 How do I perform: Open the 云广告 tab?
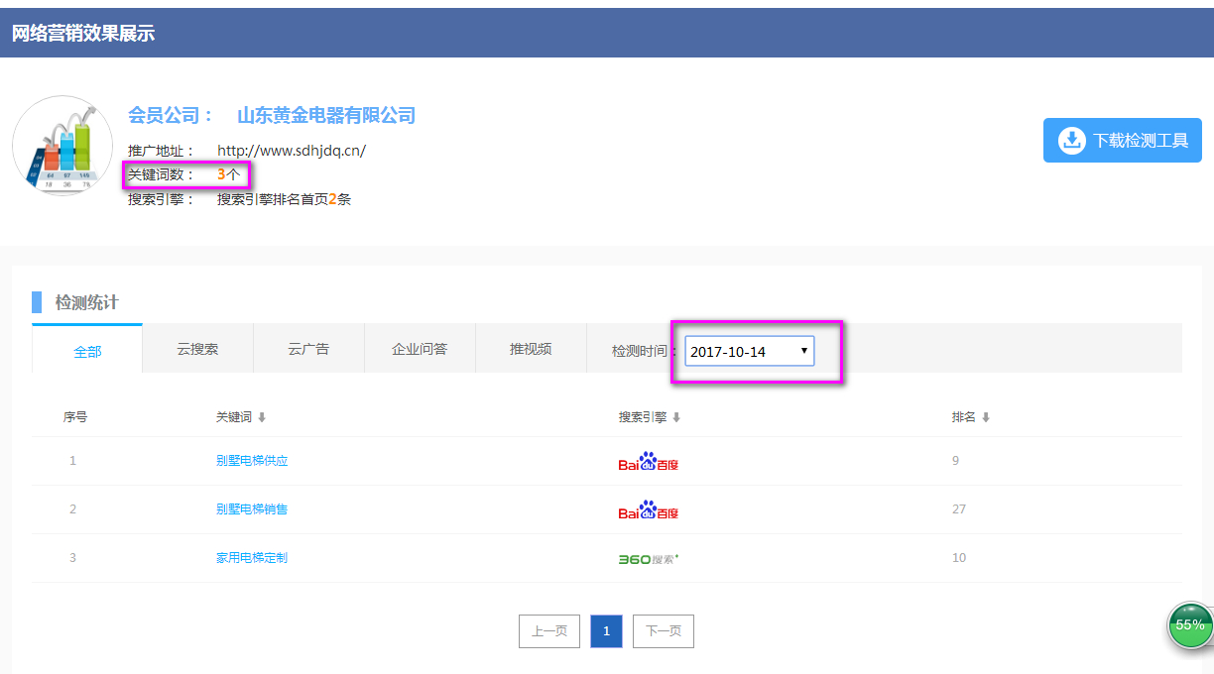(308, 349)
